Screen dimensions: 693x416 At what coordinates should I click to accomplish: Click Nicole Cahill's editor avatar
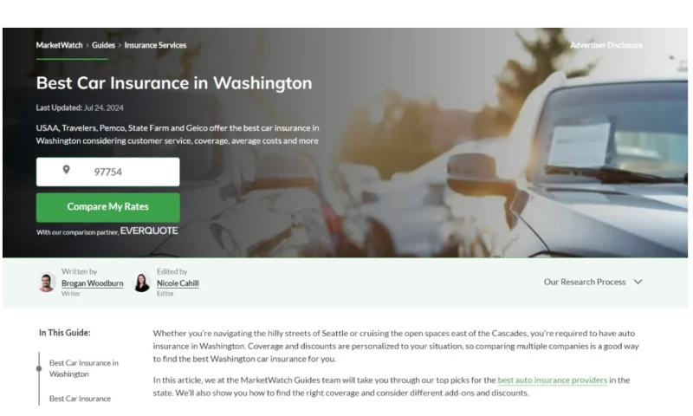[x=142, y=283]
